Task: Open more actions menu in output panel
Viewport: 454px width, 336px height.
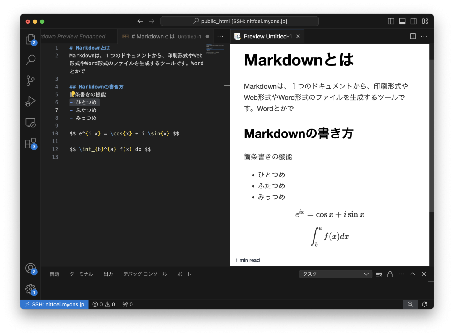Action: point(401,274)
